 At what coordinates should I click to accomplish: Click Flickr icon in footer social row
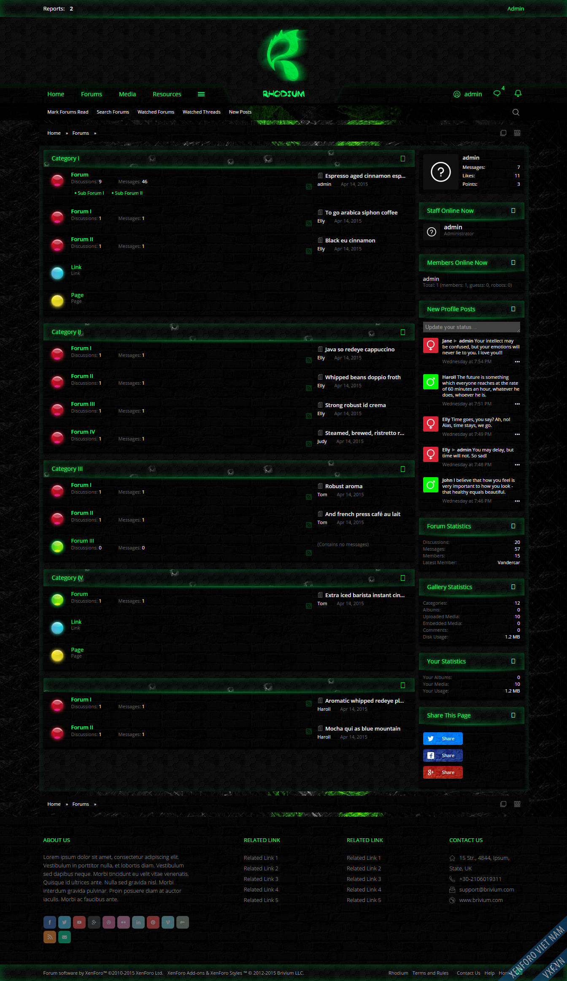click(124, 922)
